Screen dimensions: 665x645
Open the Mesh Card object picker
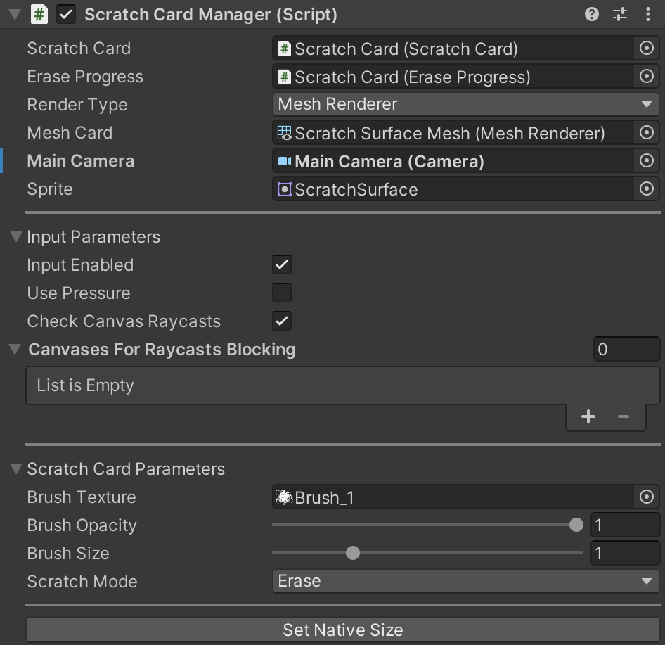coord(646,132)
